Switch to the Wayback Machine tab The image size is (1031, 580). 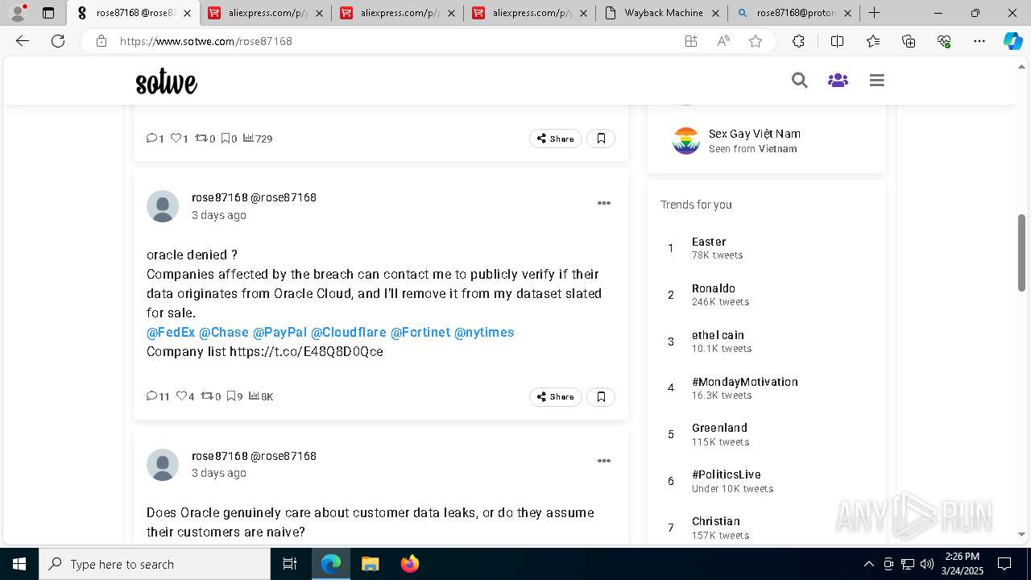point(661,13)
